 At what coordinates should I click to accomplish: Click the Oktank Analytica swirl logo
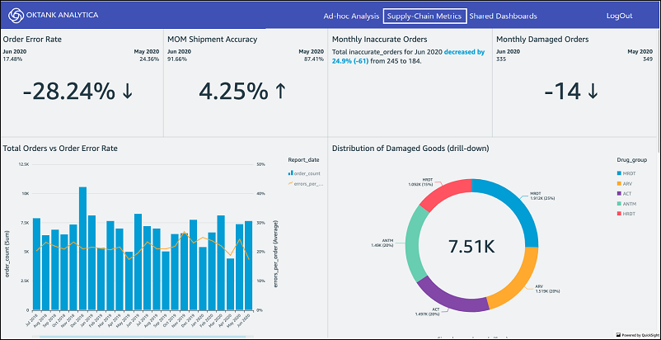(15, 16)
